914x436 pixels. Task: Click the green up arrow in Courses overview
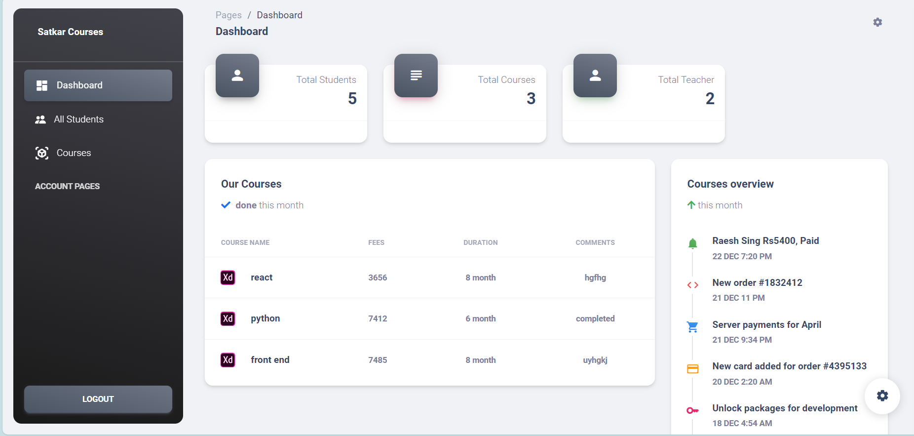pos(691,205)
